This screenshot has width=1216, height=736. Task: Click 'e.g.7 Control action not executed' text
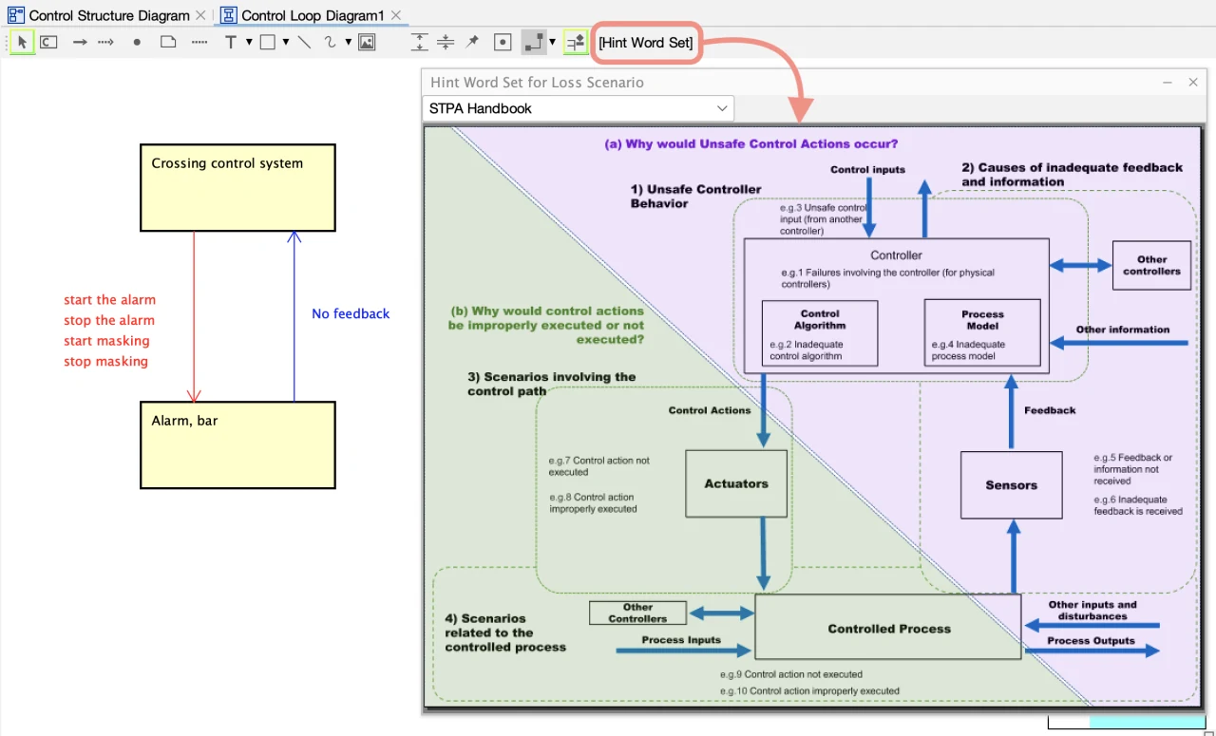pos(599,466)
